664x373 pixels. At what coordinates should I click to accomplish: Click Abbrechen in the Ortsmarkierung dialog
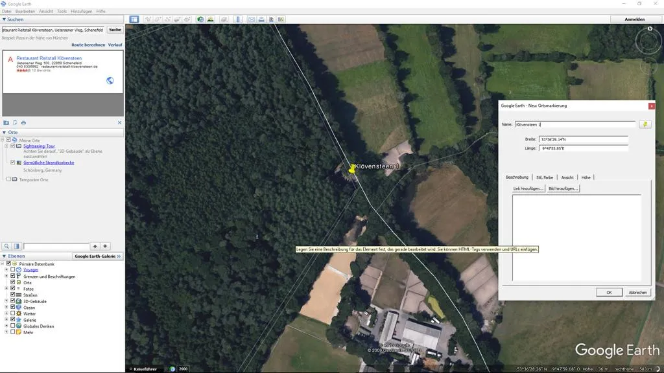637,292
